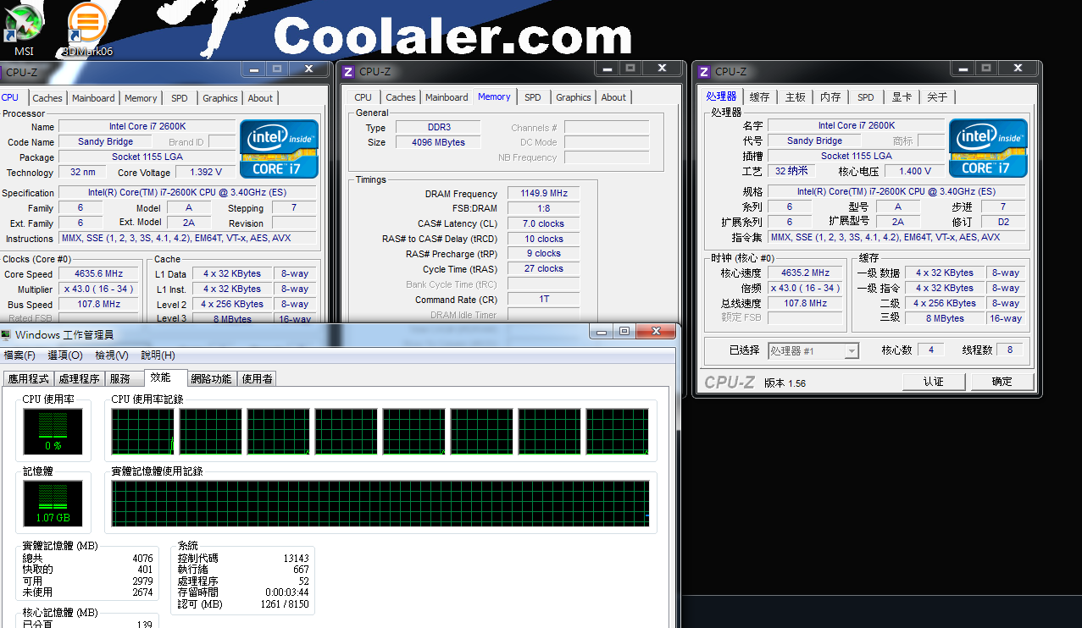Image resolution: width=1082 pixels, height=628 pixels.
Task: Switch to the Memory tab in the left CPU-Z window
Action: point(141,98)
